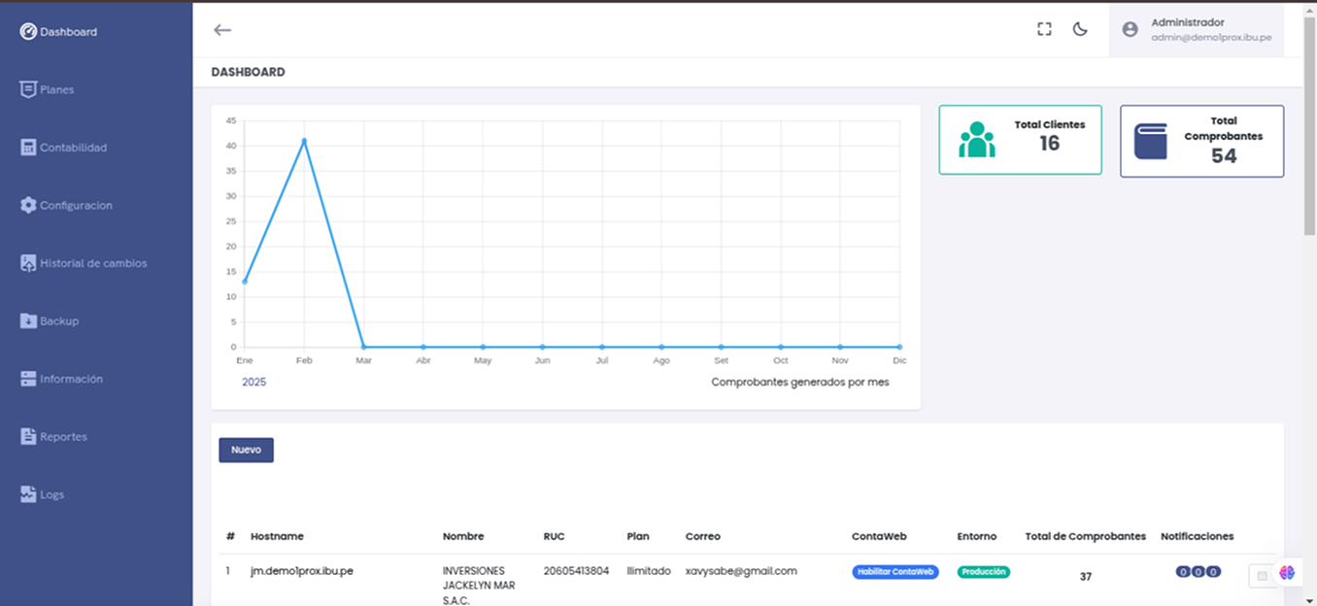
Task: Click the brain assistant floating icon
Action: click(1287, 573)
